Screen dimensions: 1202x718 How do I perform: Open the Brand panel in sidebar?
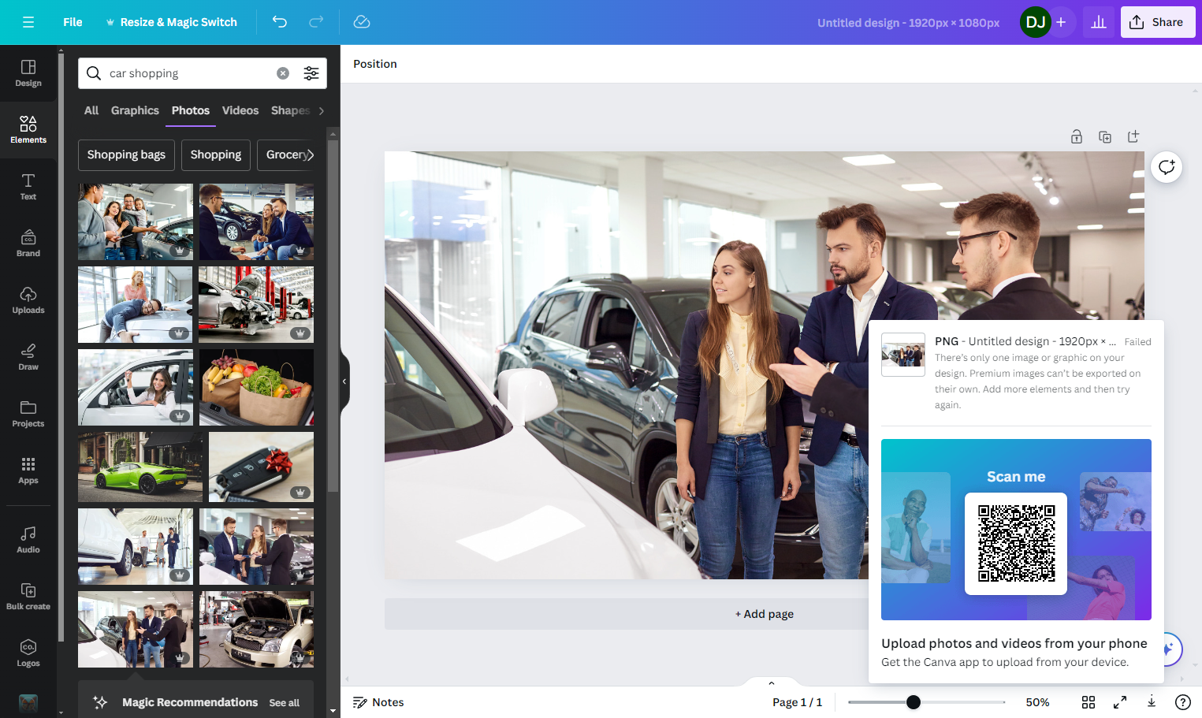(28, 244)
